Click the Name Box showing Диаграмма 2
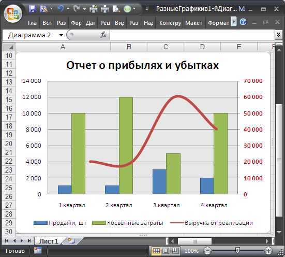Screen dimensions: 285x257 click(x=30, y=35)
